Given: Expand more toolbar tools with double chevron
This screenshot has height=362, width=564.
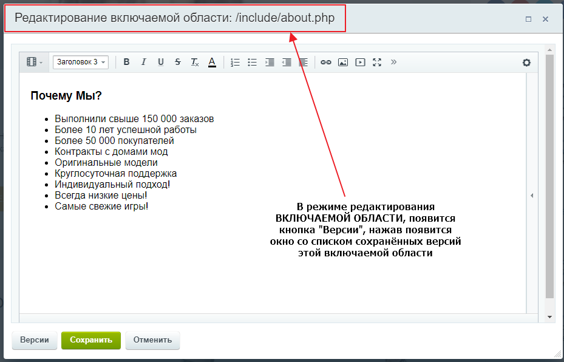Looking at the screenshot, I should click(393, 61).
